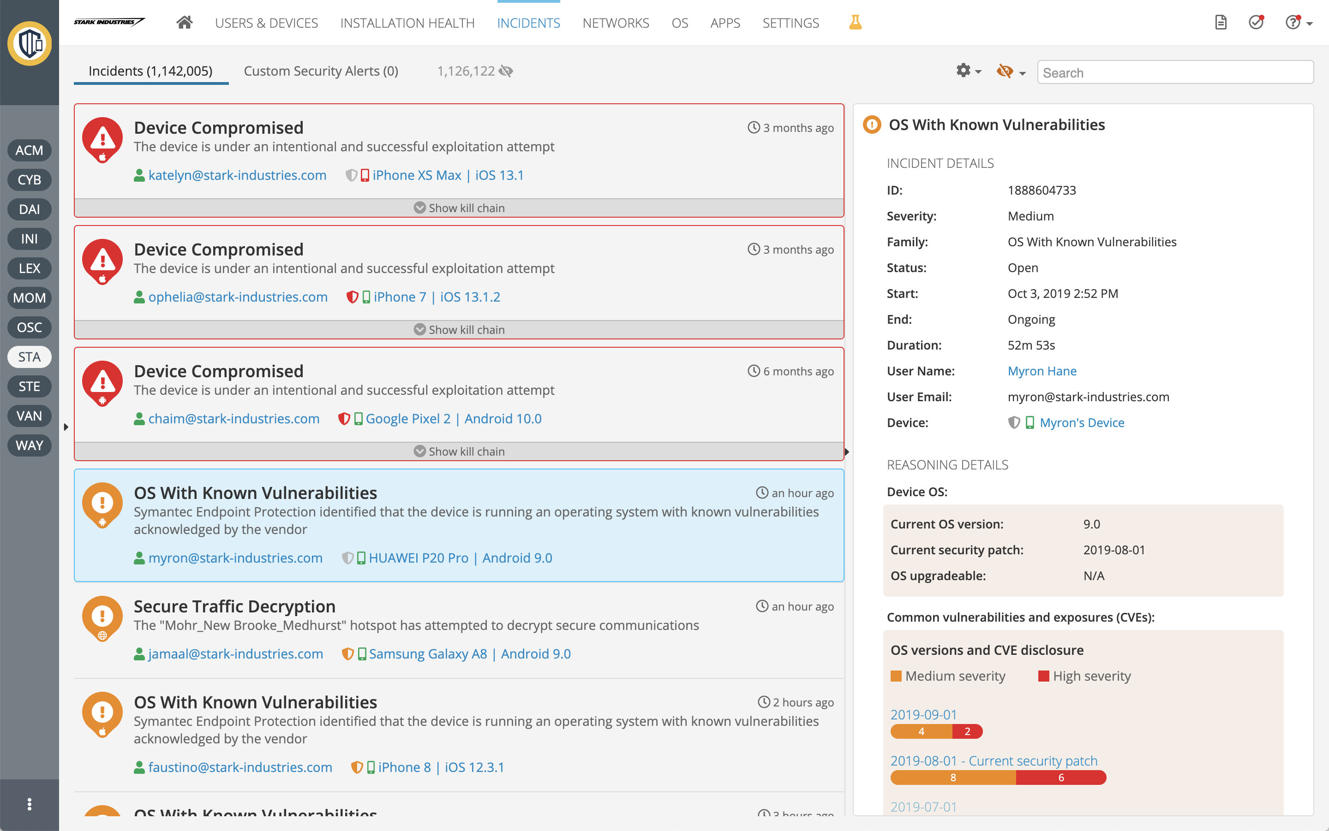The image size is (1329, 831).
Task: Open the reports document icon top right
Action: 1221,22
